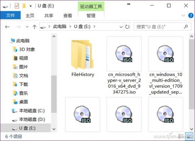Click the navigation pane scroll-up arrow

[x=54, y=37]
